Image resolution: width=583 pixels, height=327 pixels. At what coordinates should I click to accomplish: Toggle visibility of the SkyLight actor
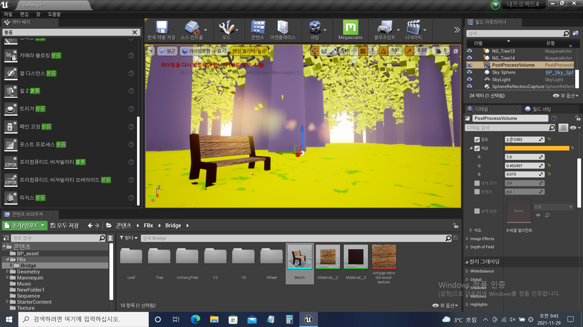pyautogui.click(x=469, y=80)
